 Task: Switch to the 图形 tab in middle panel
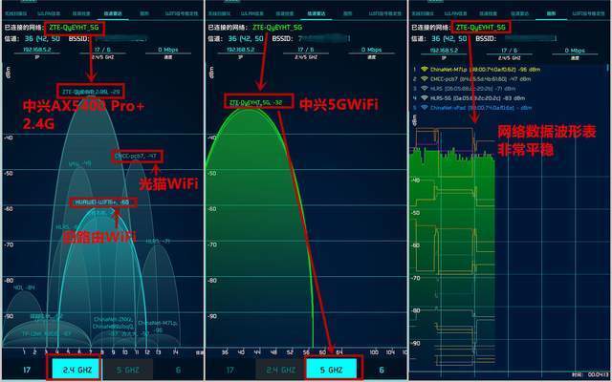click(347, 13)
